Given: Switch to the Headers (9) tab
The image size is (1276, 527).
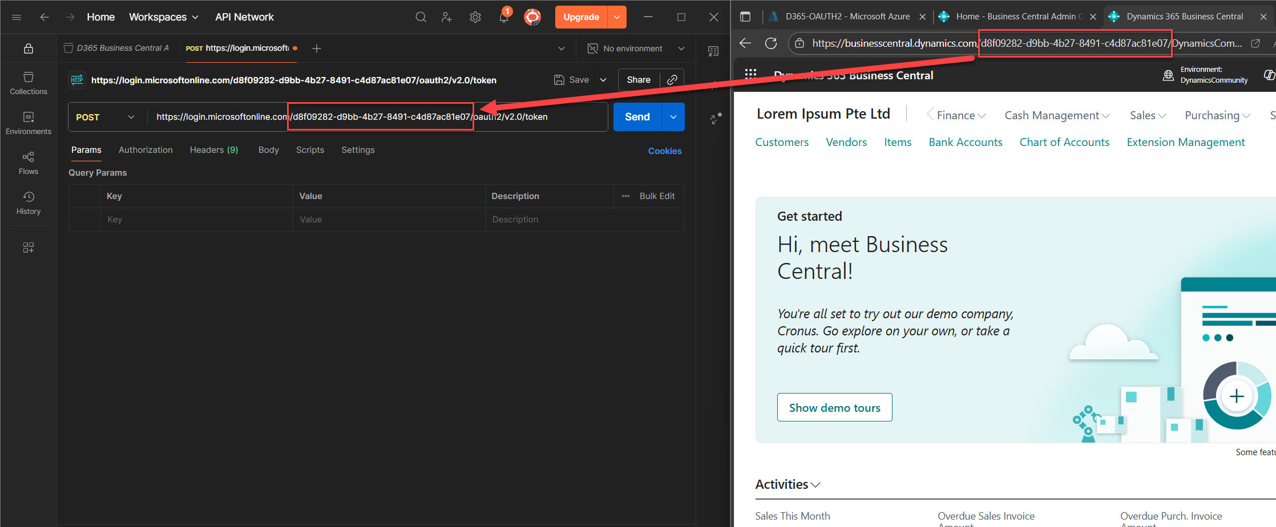Looking at the screenshot, I should pyautogui.click(x=214, y=150).
